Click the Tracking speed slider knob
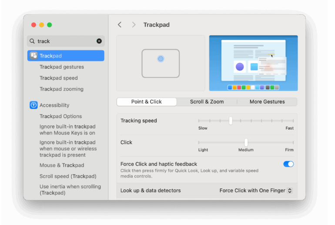 click(231, 121)
